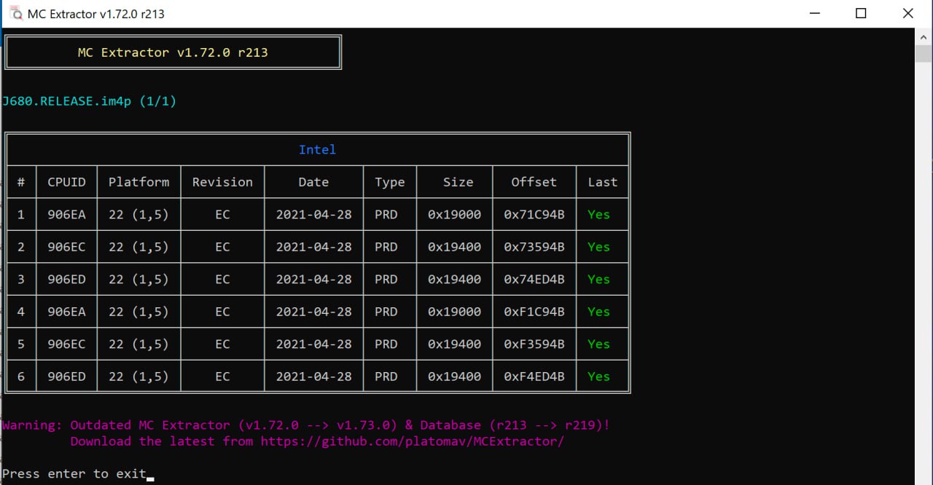
Task: Click type 'PRD' in row 1
Action: pos(386,215)
